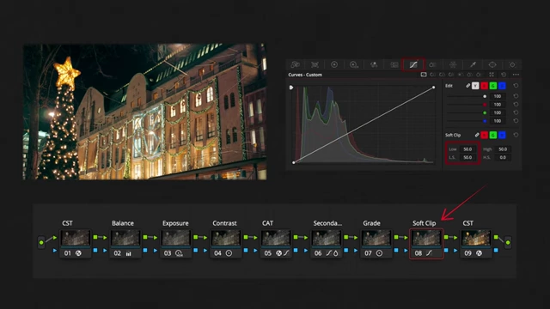This screenshot has width=550, height=309.
Task: Select the Soft Clip node thumbnail
Action: click(x=426, y=238)
